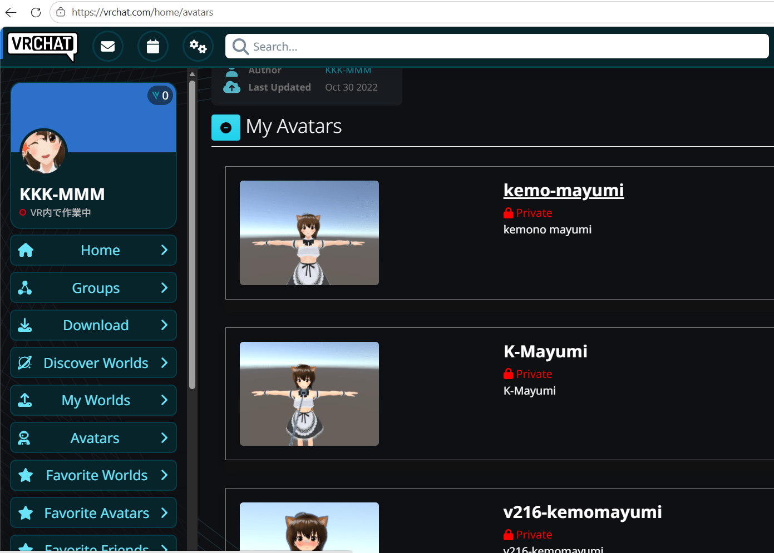Click the browser address bar URL
This screenshot has width=774, height=553.
pyautogui.click(x=142, y=12)
